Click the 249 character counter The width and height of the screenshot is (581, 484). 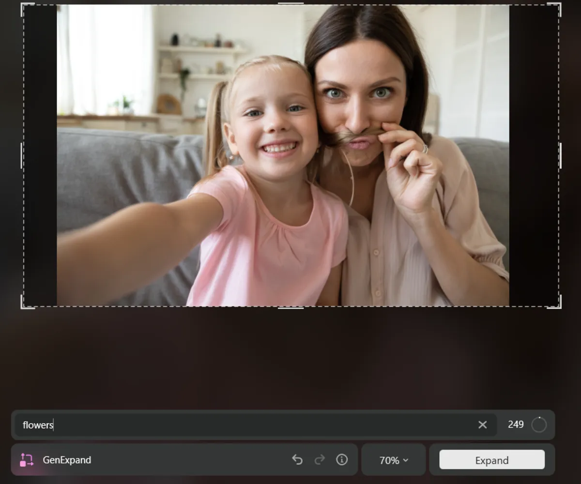[516, 424]
